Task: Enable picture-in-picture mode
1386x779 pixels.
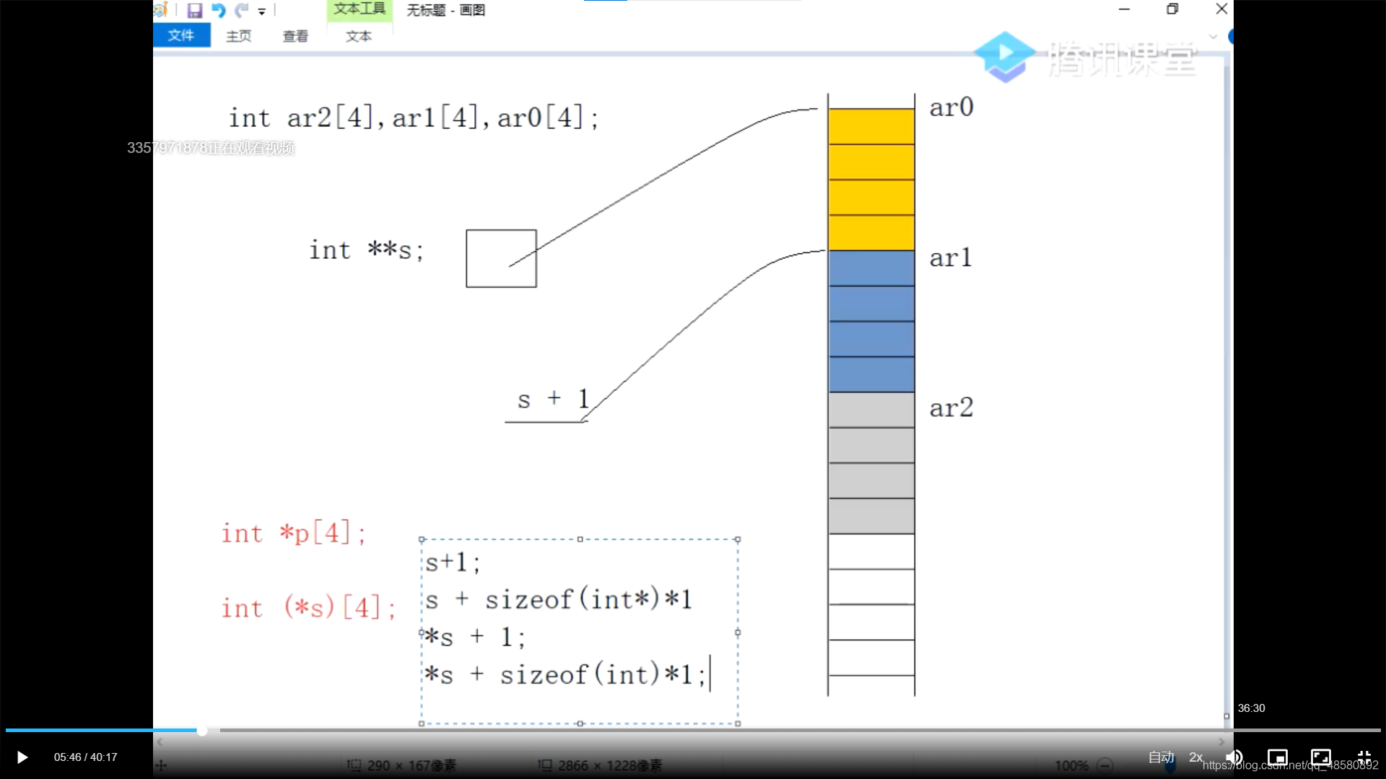Action: 1278,757
